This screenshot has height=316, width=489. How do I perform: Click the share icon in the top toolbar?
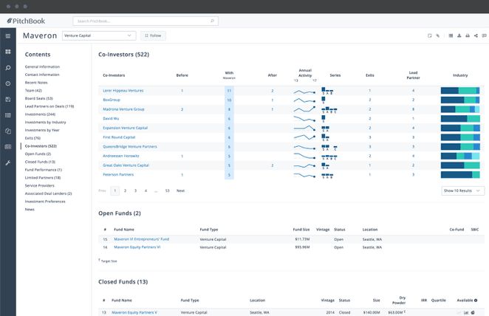click(x=476, y=35)
